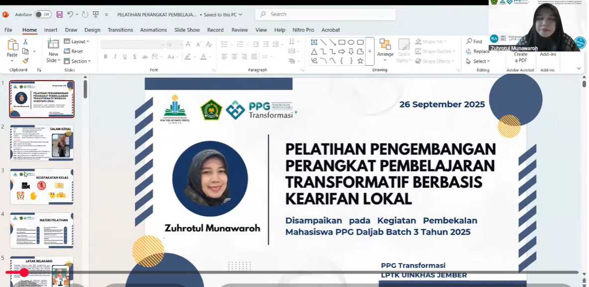The height and width of the screenshot is (287, 589).
Task: Open the Transitions tab
Action: 120,30
